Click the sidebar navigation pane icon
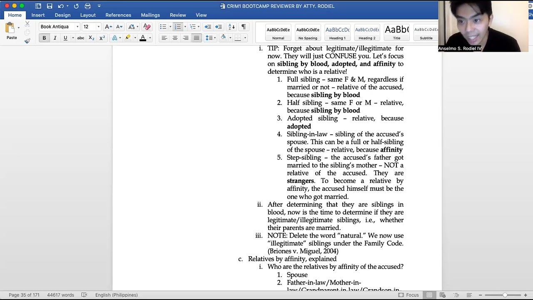The height and width of the screenshot is (300, 533). [x=38, y=6]
